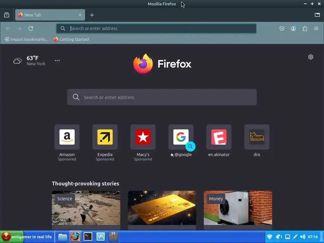Click the forward navigation arrow
The height and width of the screenshot is (243, 324).
pos(19,28)
